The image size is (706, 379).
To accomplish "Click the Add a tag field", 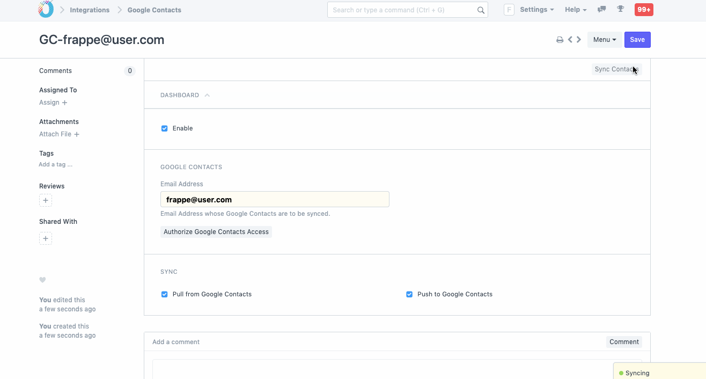I will 56,165.
